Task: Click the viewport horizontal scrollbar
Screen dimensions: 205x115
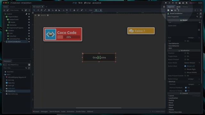Action: 99,108
